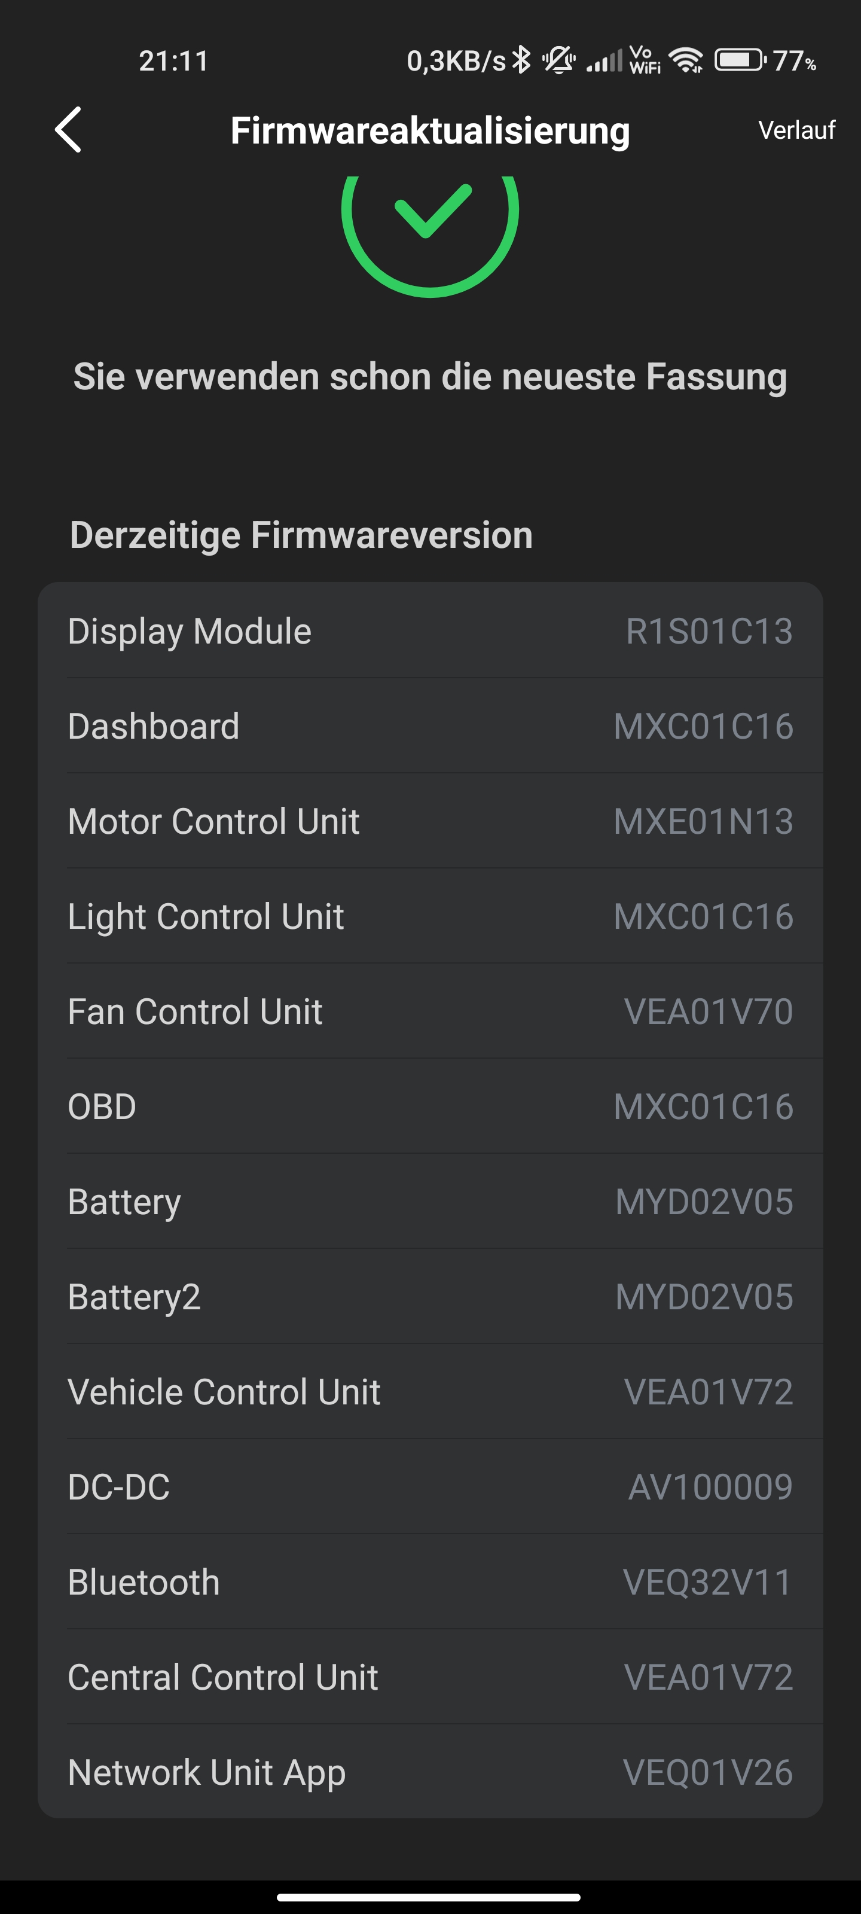Viewport: 861px width, 1914px height.
Task: Tap the Motor Control Unit entry
Action: click(x=430, y=821)
